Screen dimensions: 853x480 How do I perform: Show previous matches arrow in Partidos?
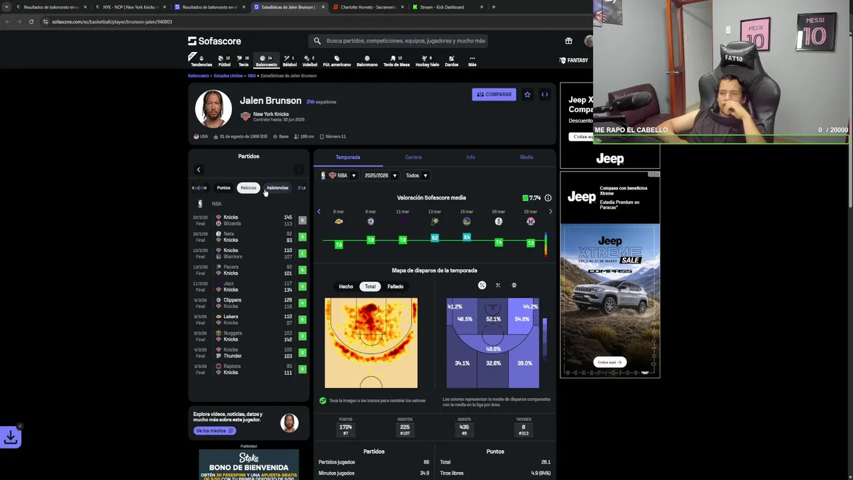coord(198,169)
